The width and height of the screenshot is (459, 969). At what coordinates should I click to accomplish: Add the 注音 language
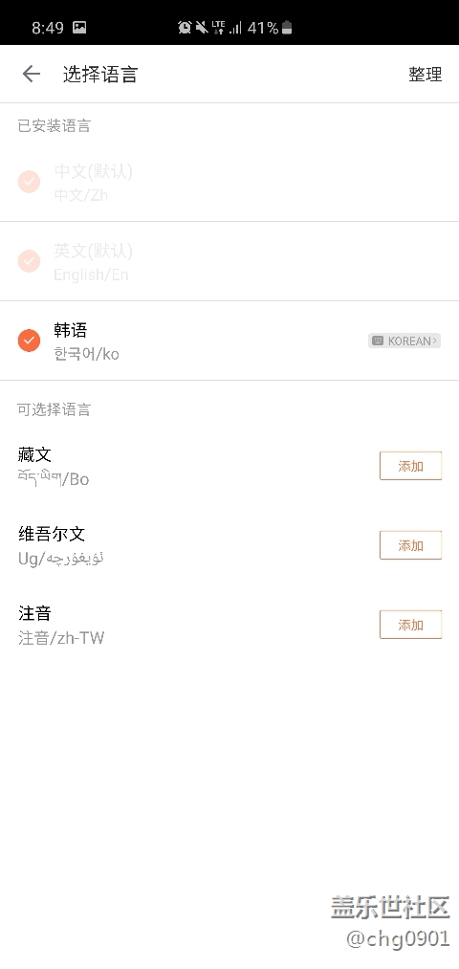click(410, 625)
